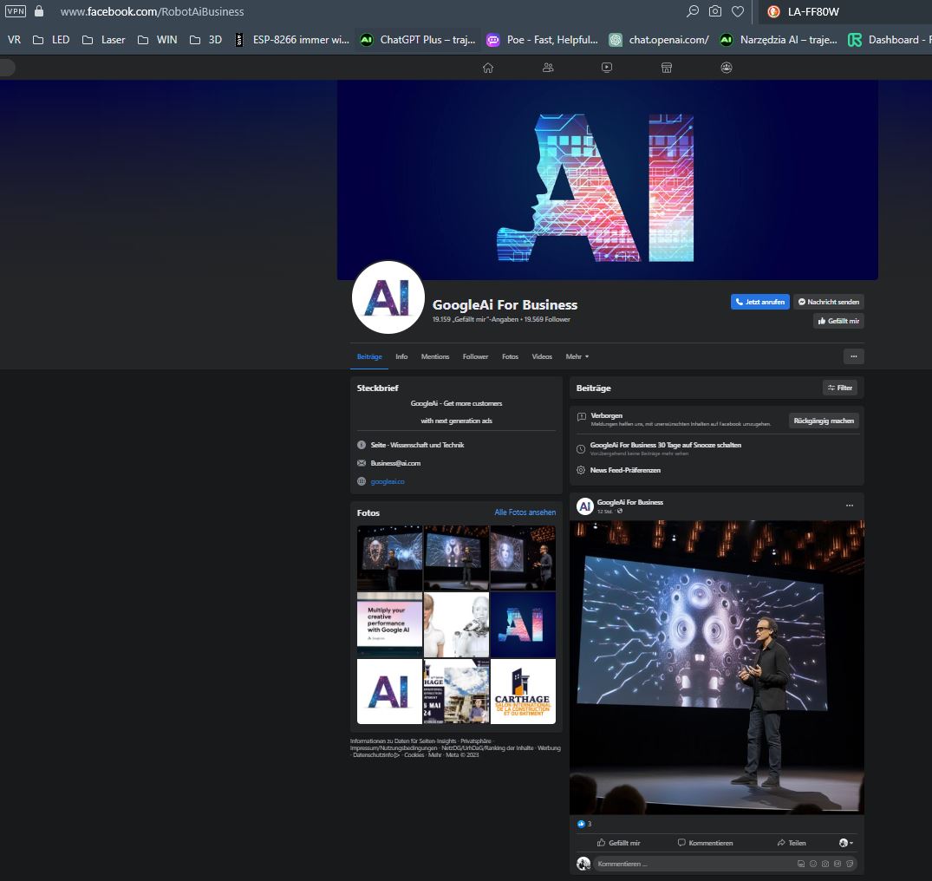Viewport: 932px width, 881px height.
Task: Open the chat.openai.com bookmark
Action: pos(659,40)
